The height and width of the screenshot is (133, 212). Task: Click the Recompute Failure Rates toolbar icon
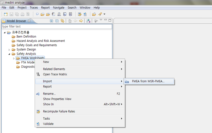point(80,14)
